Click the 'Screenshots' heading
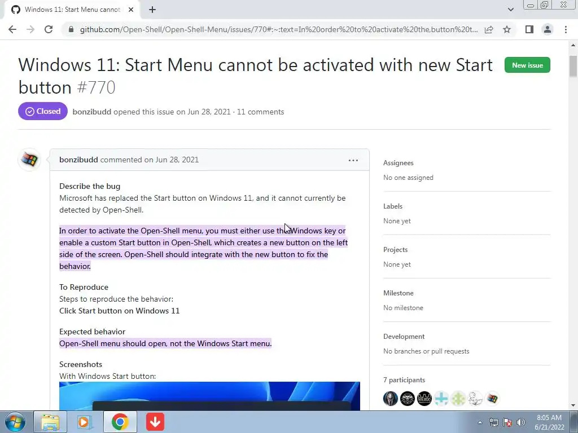This screenshot has width=578, height=433. 81,365
